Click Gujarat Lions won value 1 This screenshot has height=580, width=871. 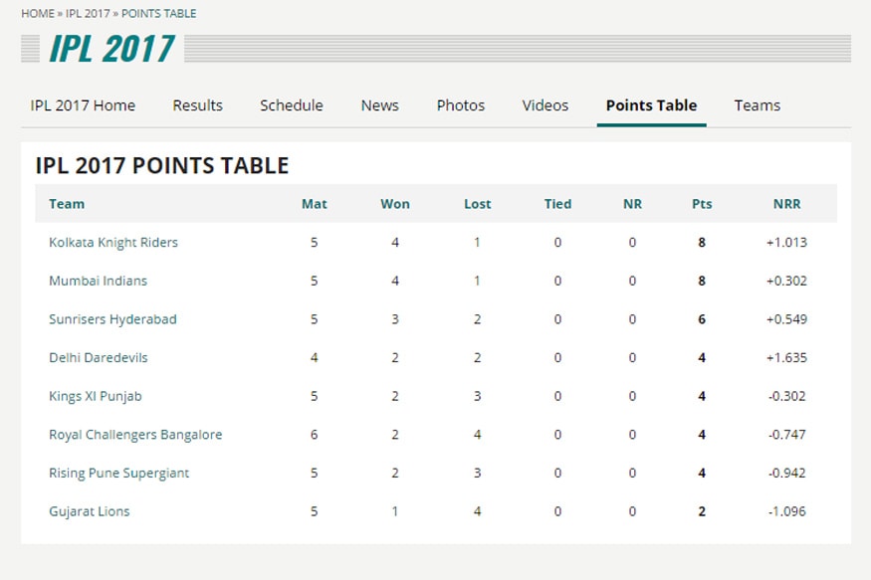[x=395, y=511]
